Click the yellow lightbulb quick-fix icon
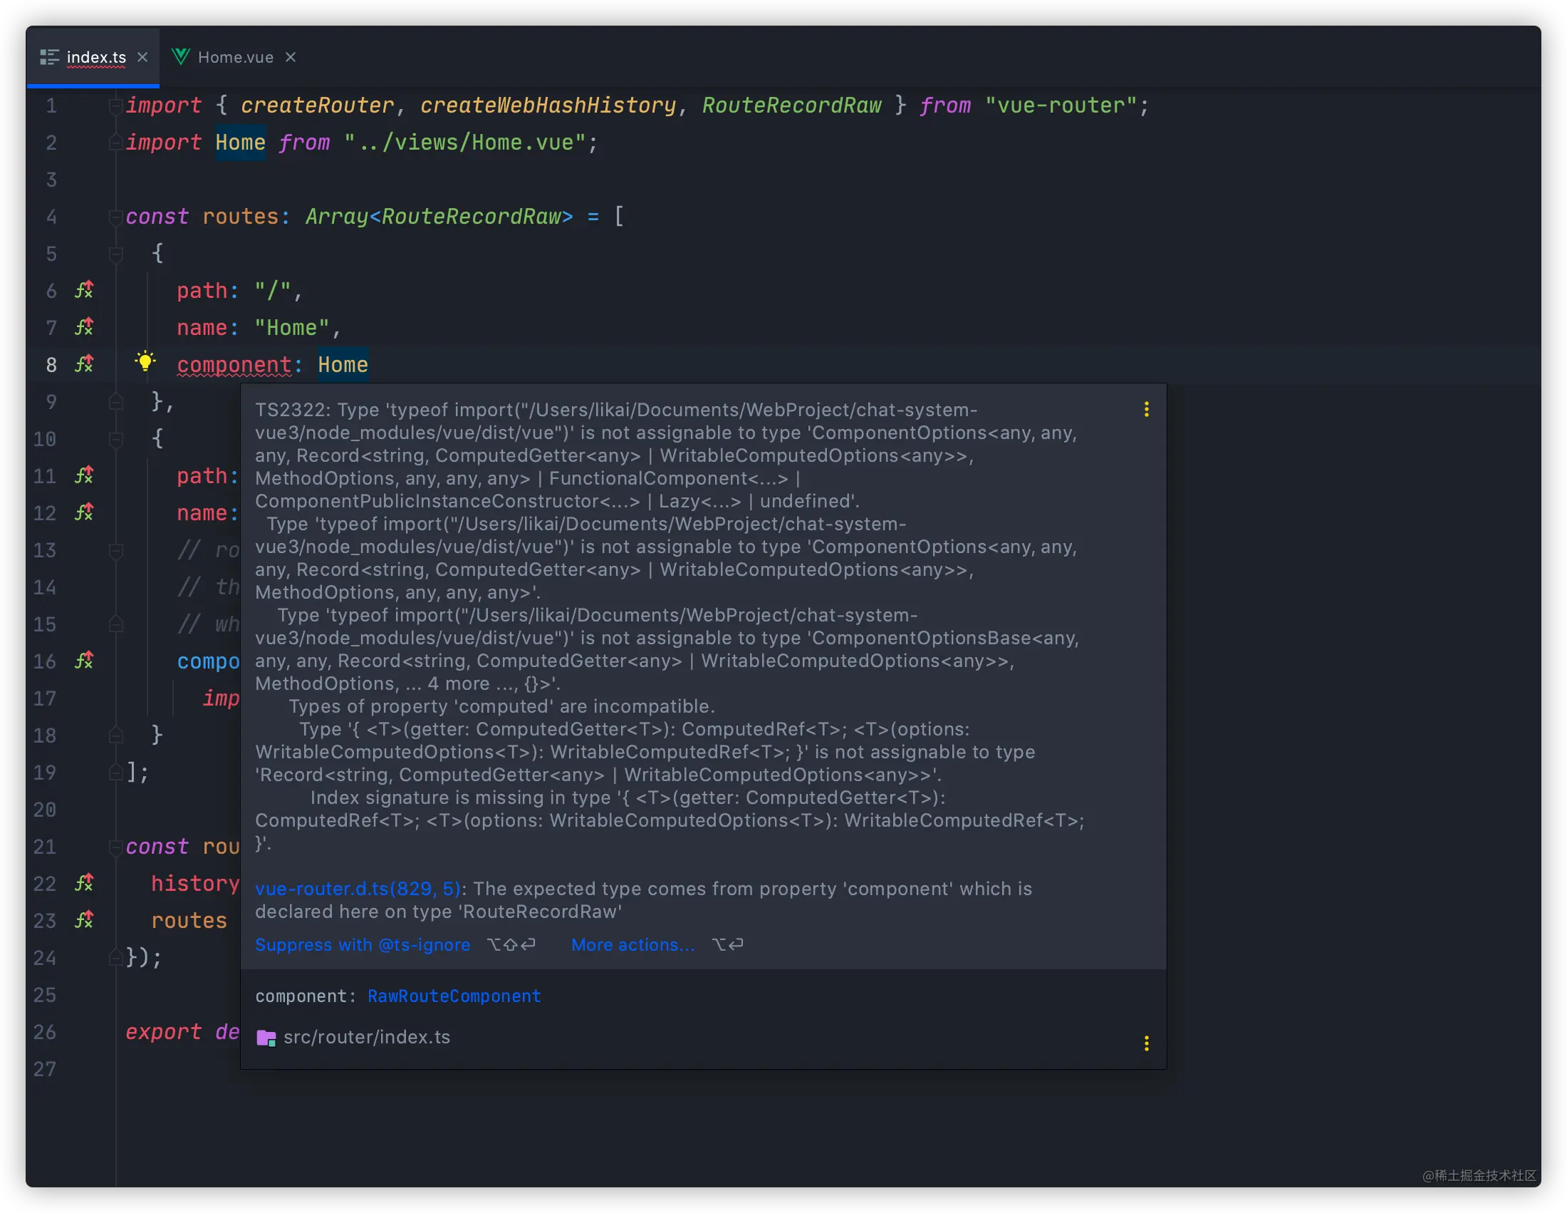 tap(145, 362)
